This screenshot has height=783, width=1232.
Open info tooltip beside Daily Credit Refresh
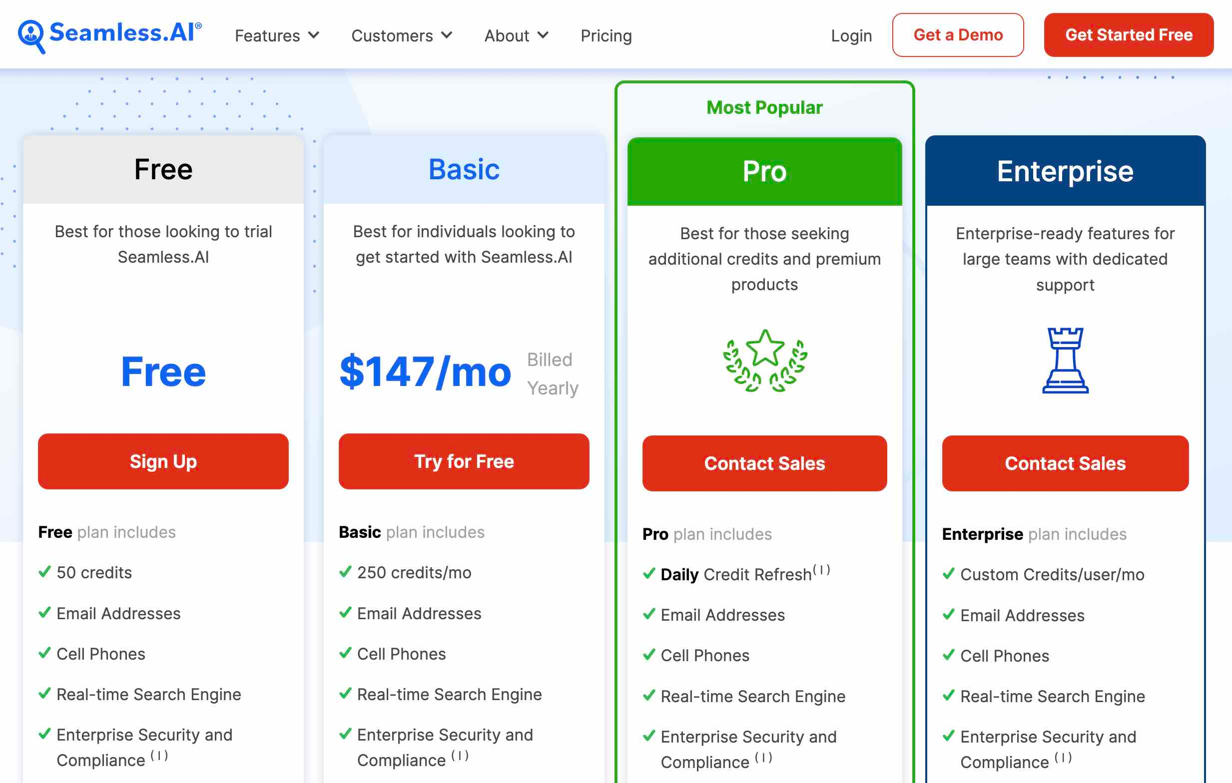[x=821, y=570]
